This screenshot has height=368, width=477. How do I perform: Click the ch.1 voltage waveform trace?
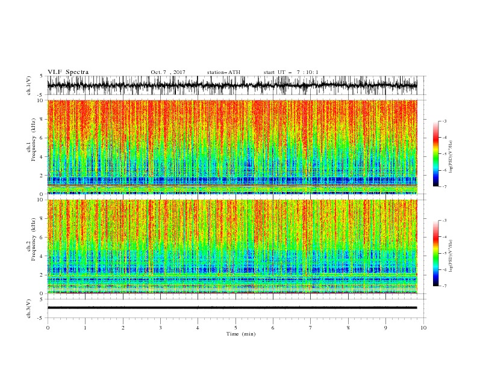tap(232, 85)
